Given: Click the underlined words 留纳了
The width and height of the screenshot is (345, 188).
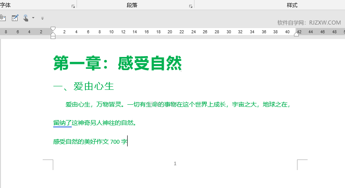Looking at the screenshot, I should coord(62,123).
